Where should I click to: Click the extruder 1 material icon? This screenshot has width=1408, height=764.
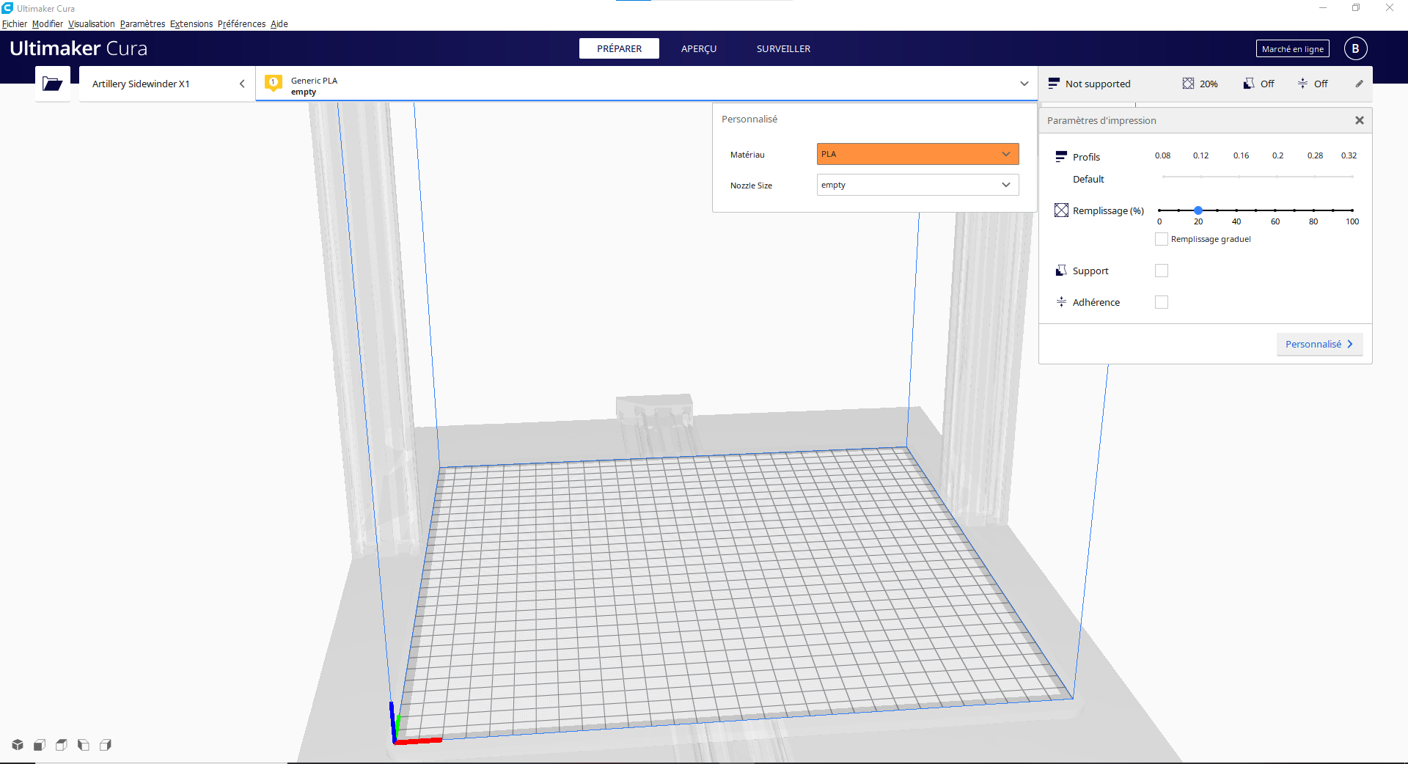tap(274, 83)
